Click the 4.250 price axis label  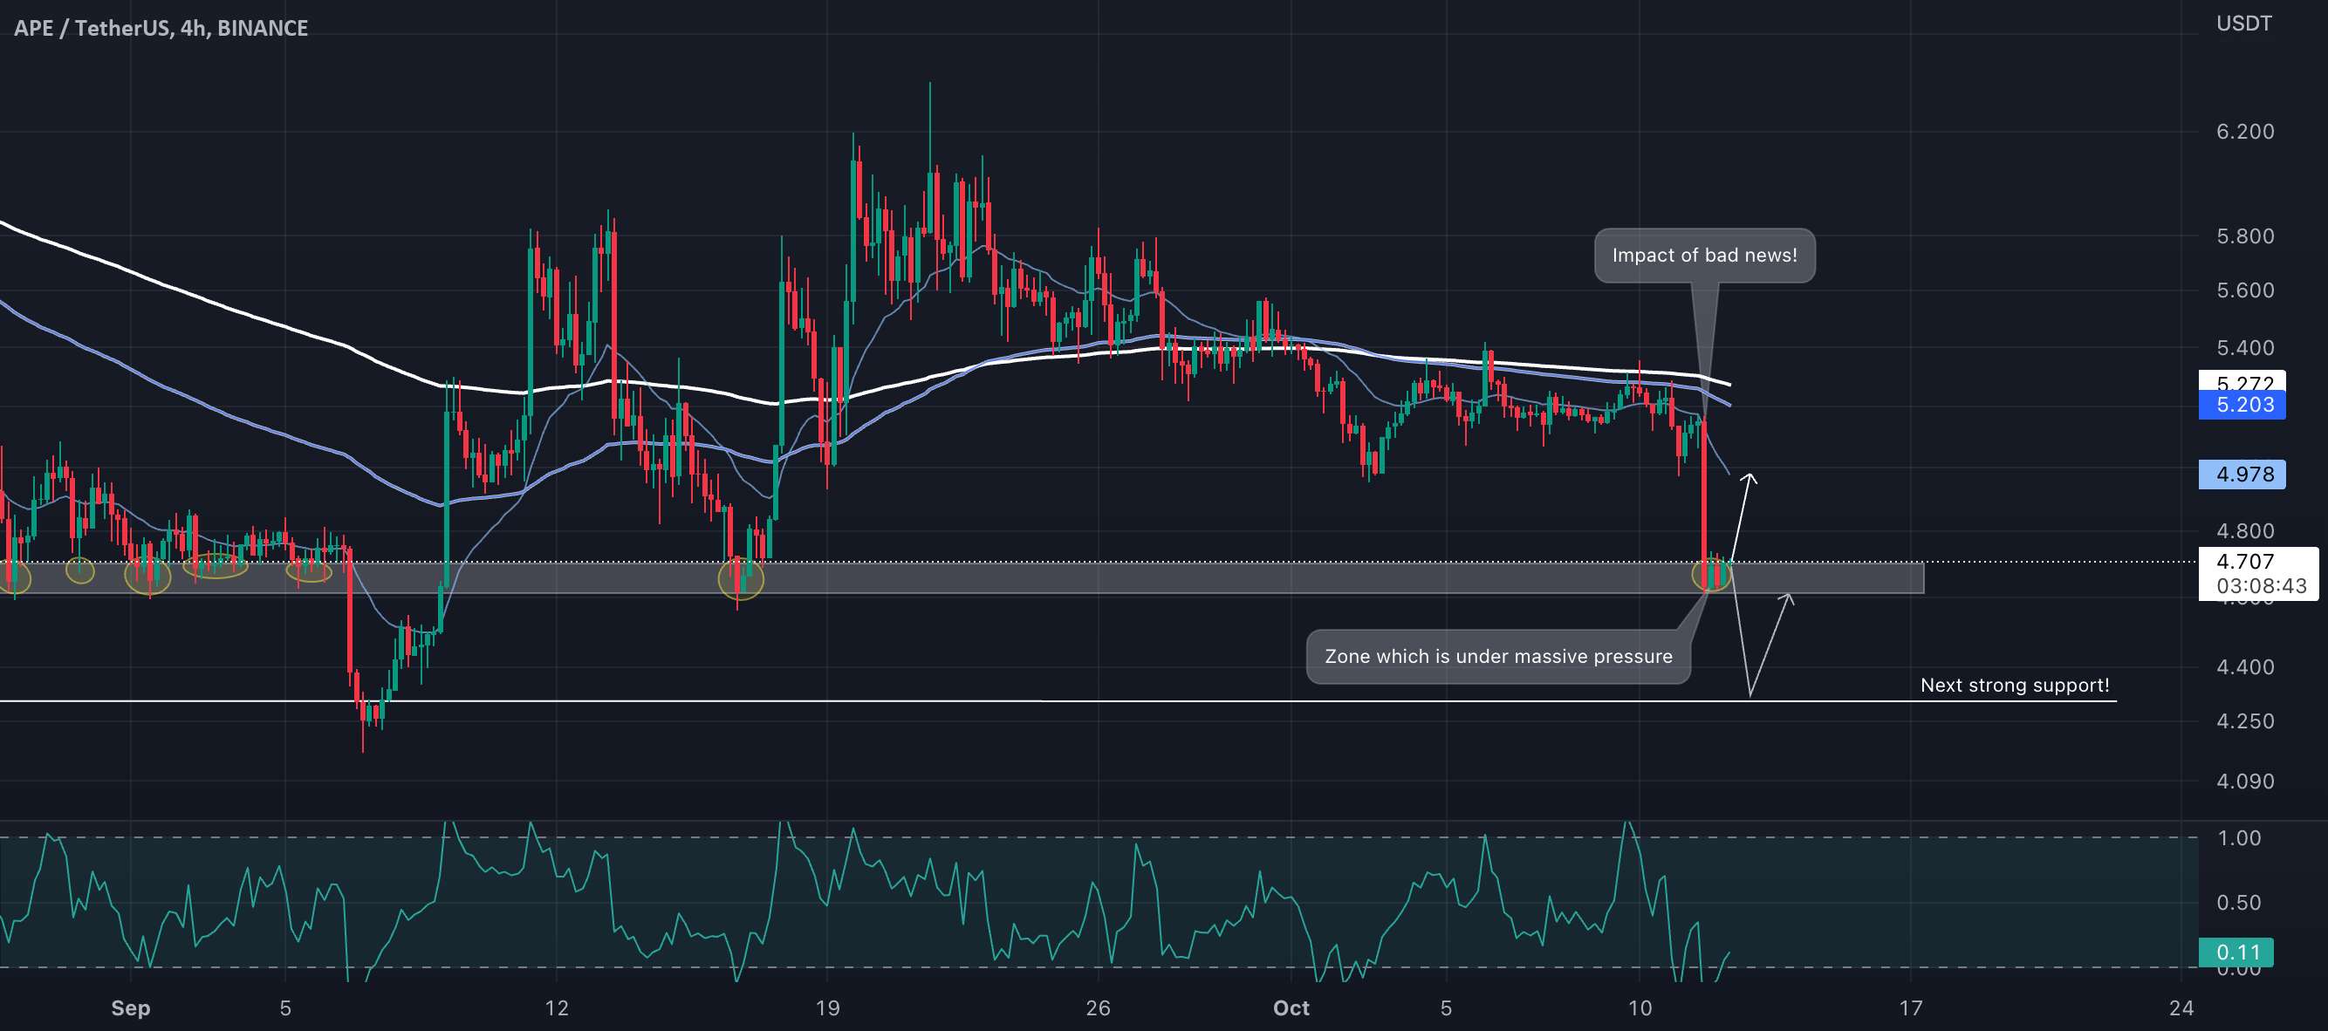(2245, 722)
